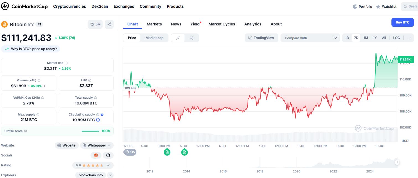
Task: Toggle LOG scale on chart
Action: tap(396, 38)
